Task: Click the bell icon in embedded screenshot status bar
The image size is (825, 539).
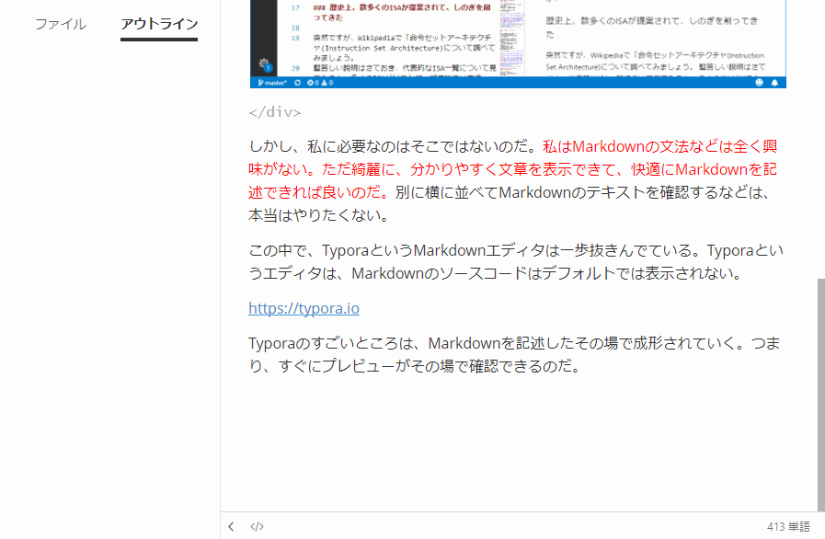Action: click(x=774, y=83)
